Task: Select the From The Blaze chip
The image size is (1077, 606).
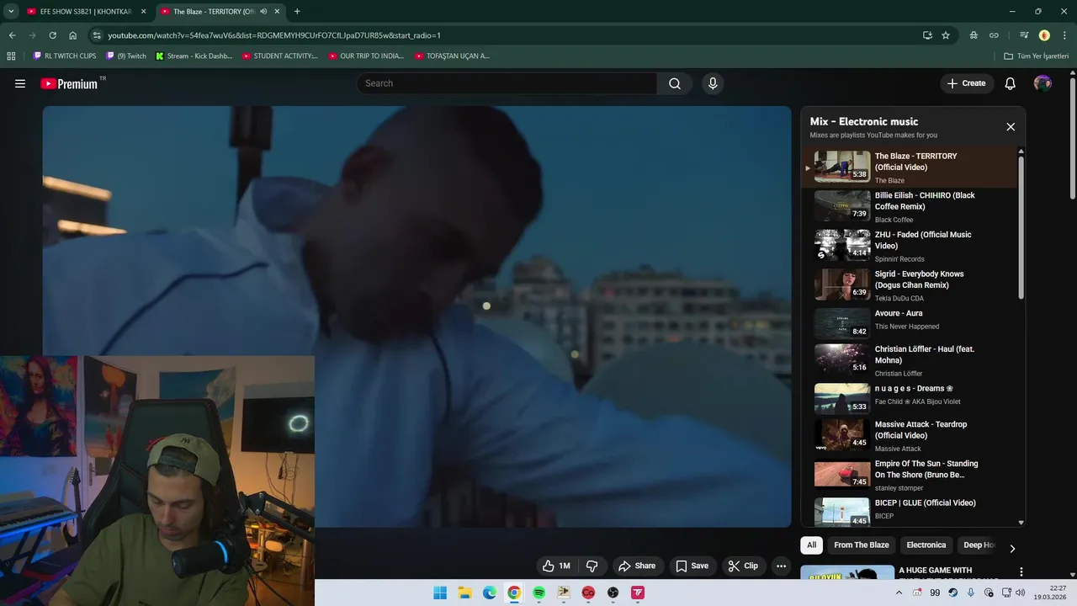Action: tap(861, 545)
